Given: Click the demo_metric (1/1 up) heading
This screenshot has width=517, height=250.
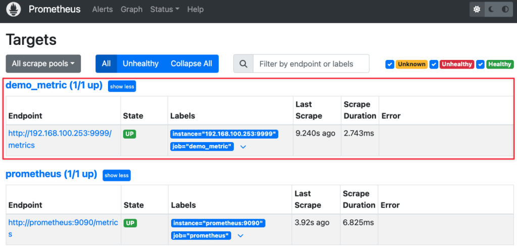Looking at the screenshot, I should tap(54, 85).
